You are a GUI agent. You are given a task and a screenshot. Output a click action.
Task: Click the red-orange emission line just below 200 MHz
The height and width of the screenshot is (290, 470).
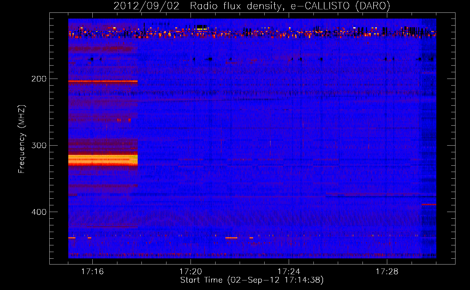click(103, 82)
